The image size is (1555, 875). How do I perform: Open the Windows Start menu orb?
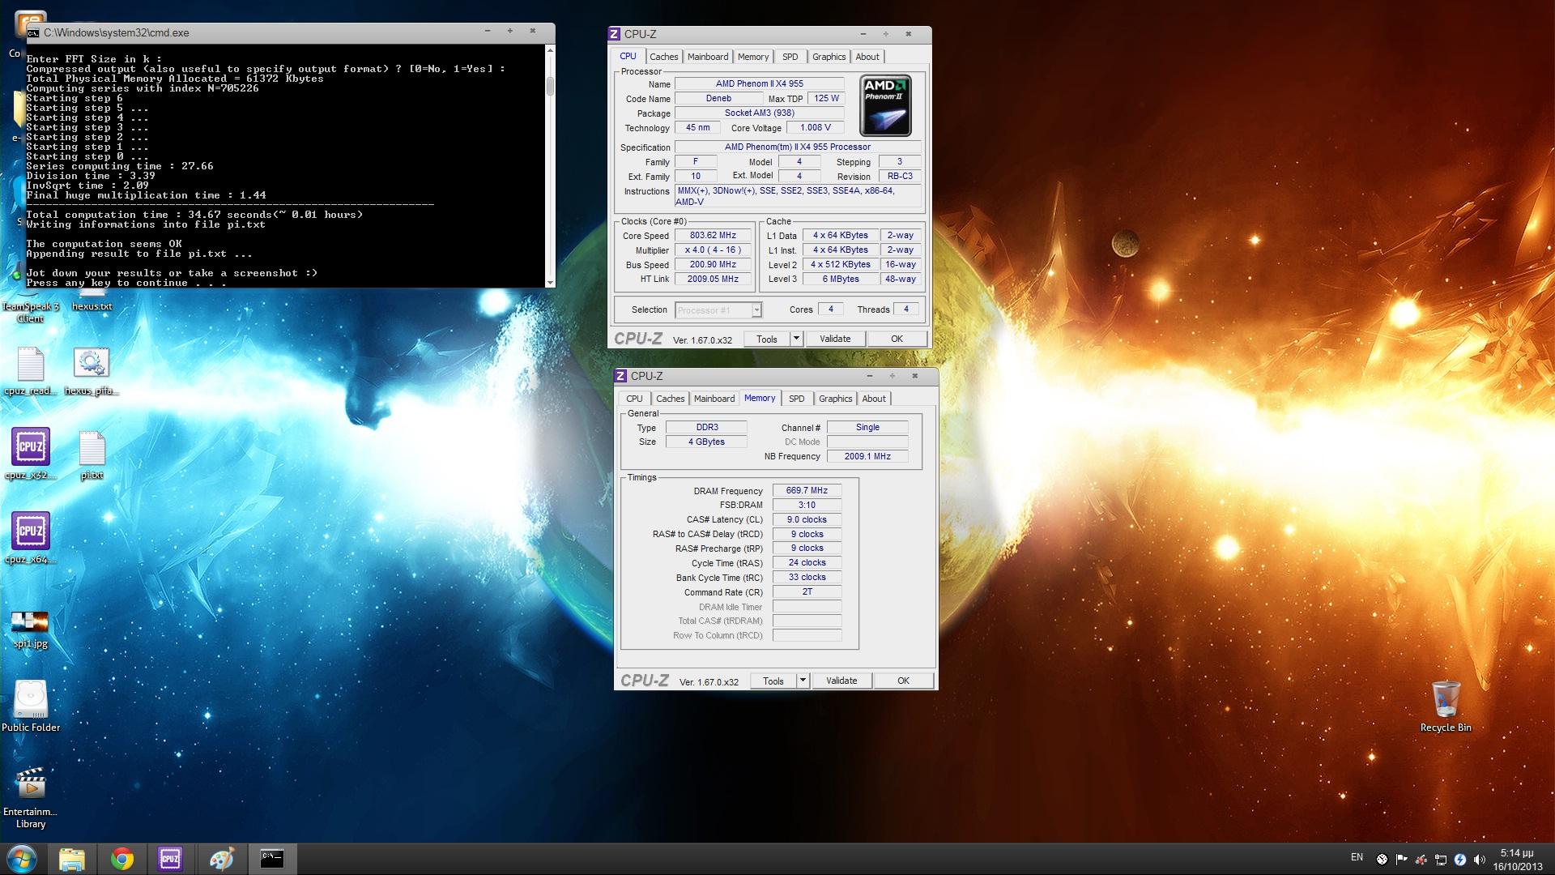point(22,859)
